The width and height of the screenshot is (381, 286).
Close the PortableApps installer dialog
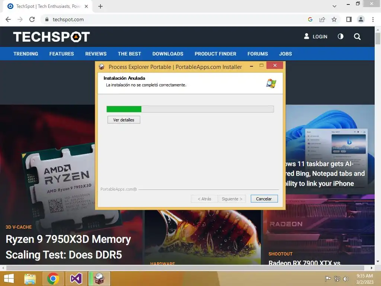275,65
